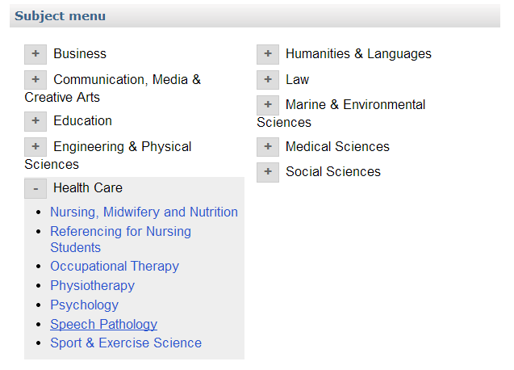Expand Marine & Environmental Sciences

[268, 105]
